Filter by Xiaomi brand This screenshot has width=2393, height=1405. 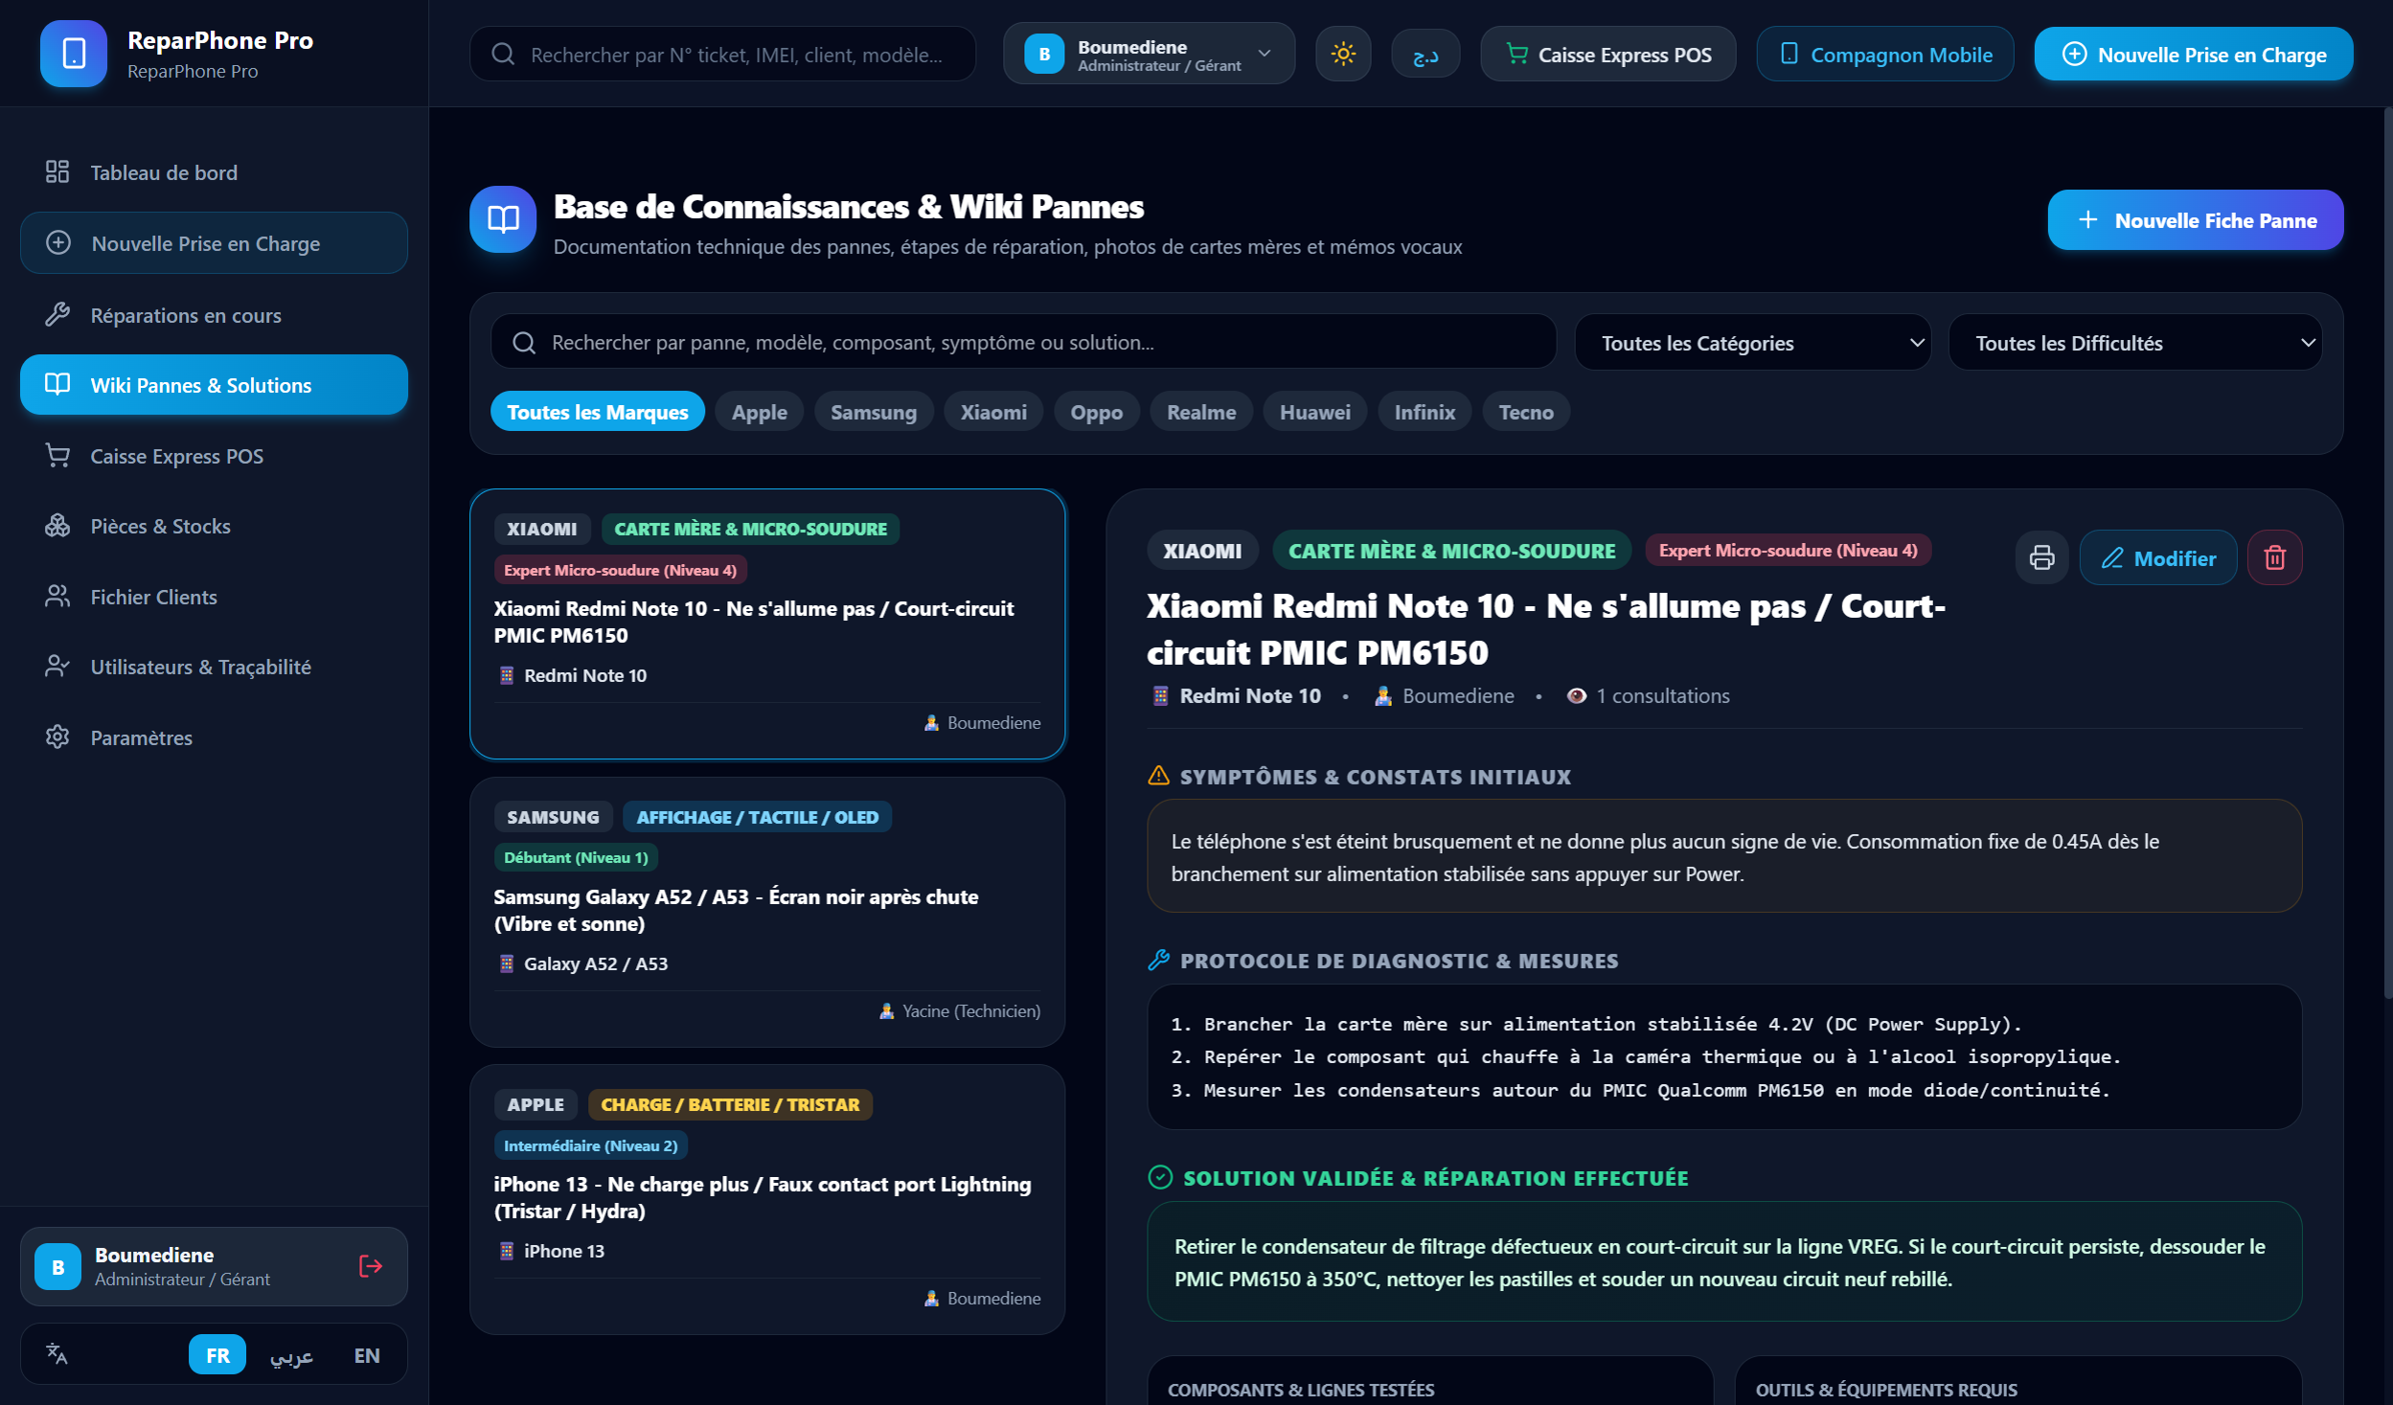992,412
